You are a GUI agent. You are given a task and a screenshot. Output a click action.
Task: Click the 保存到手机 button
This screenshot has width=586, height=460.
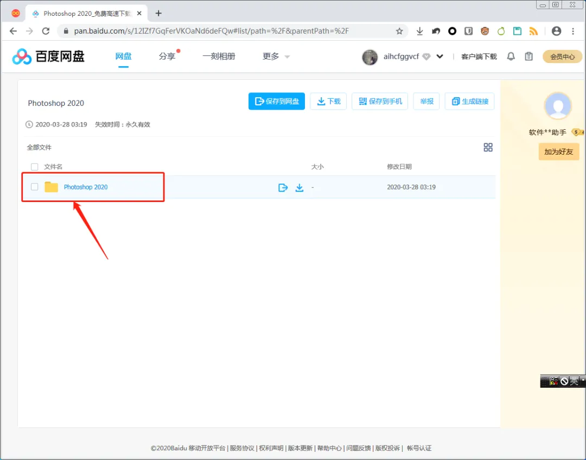coord(380,102)
